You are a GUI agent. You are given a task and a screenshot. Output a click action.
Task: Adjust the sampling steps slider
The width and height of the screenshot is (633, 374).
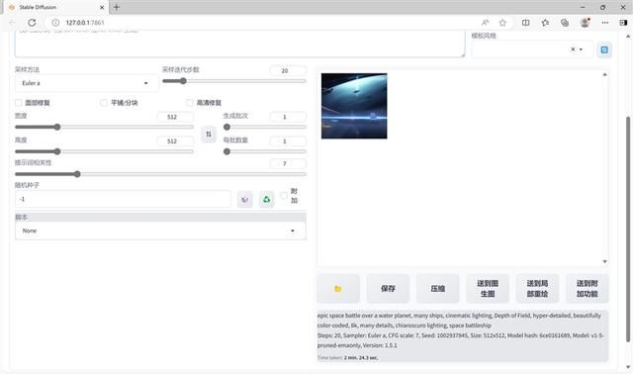pos(183,81)
